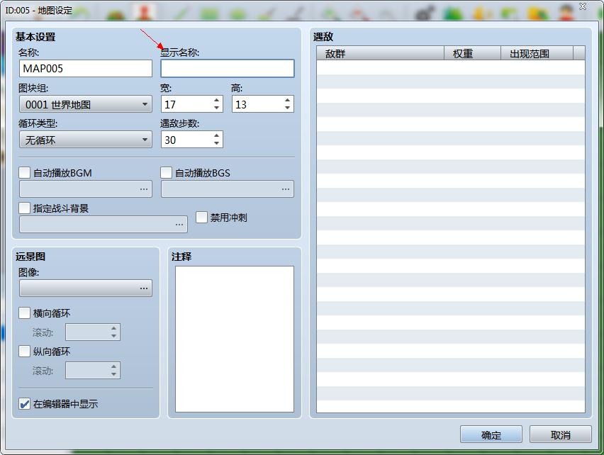Increase encounter steps using up arrow
Image resolution: width=604 pixels, height=455 pixels.
tap(216, 135)
